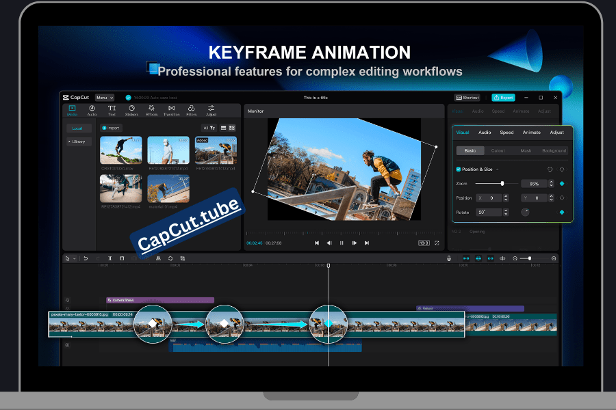The width and height of the screenshot is (616, 410).
Task: Select Animate tab in highlighted properties panel
Action: [x=532, y=133]
